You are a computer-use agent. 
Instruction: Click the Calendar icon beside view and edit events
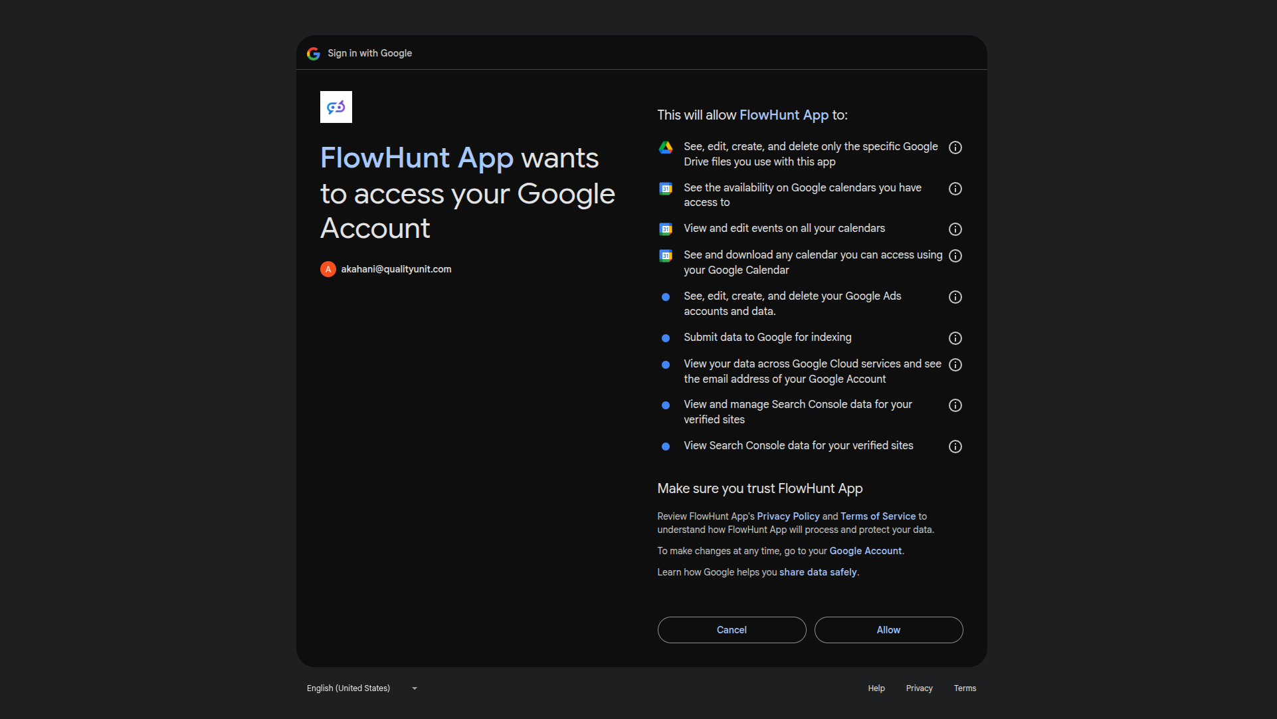pos(666,229)
